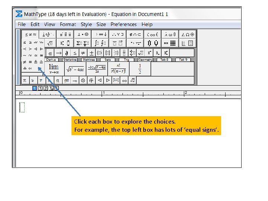Viewport: 268px width, 201px height.
Task: Insert the proportional-to (∝) symbol from open palette
Action: tap(31, 68)
